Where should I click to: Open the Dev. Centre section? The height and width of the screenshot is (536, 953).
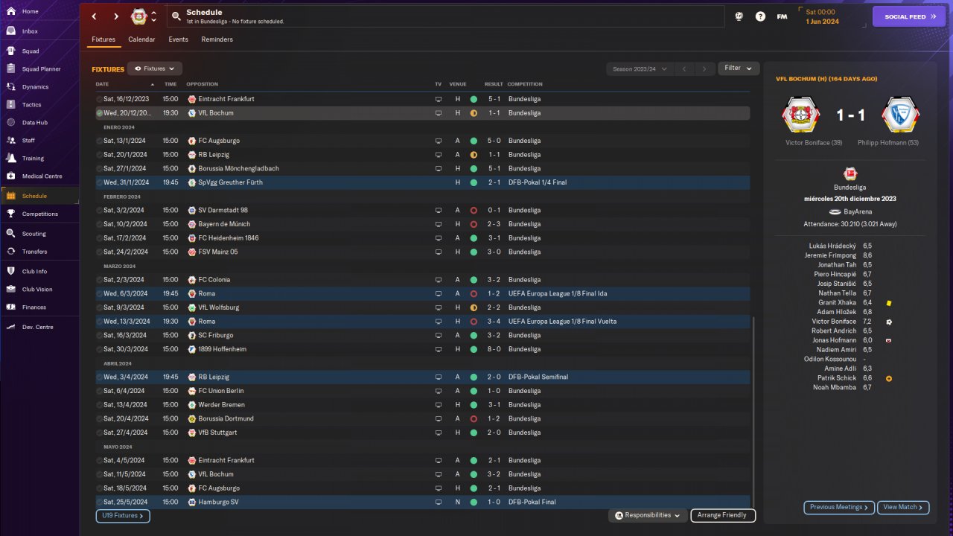[39, 327]
